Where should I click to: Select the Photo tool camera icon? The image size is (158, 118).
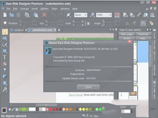pyautogui.click(x=4, y=38)
